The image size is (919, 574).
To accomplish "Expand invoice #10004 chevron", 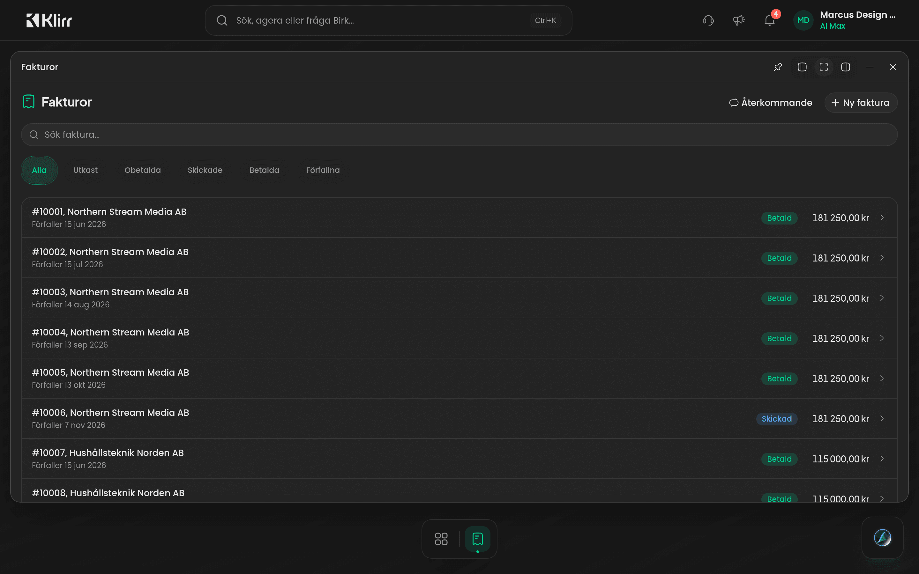I will [x=882, y=338].
